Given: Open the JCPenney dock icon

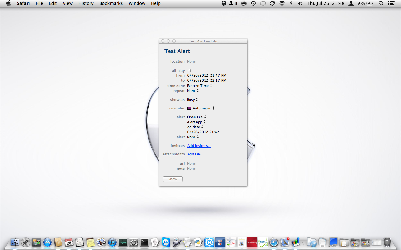Looking at the screenshot, I should (x=252, y=242).
